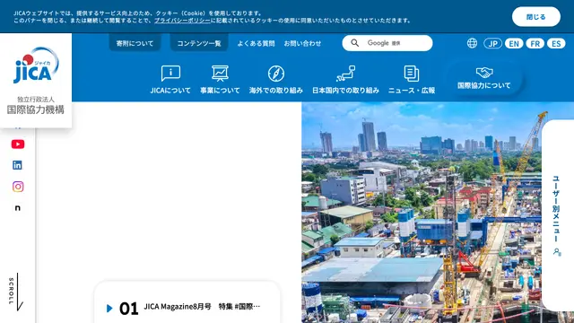
Task: Open the 国際協力について handshake button
Action: click(x=484, y=78)
